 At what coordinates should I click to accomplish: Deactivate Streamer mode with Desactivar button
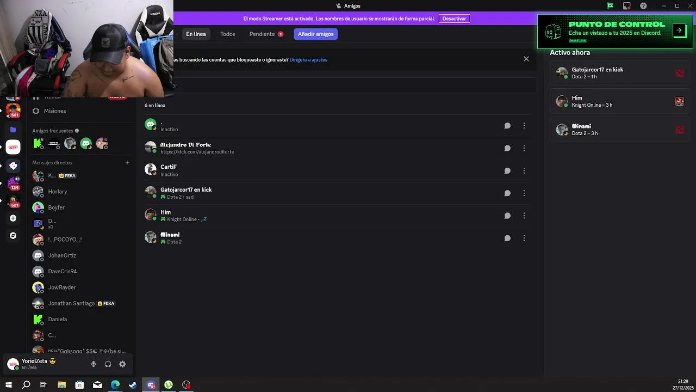454,19
